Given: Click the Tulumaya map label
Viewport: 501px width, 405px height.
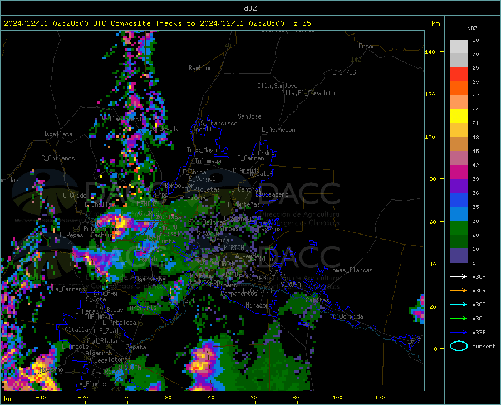Looking at the screenshot, I should [x=208, y=161].
